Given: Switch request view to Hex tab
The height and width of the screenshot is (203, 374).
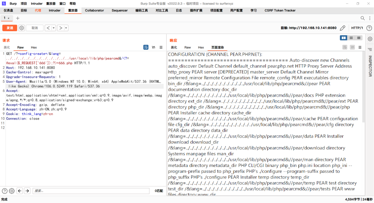Looking at the screenshot, I should click(34, 47).
